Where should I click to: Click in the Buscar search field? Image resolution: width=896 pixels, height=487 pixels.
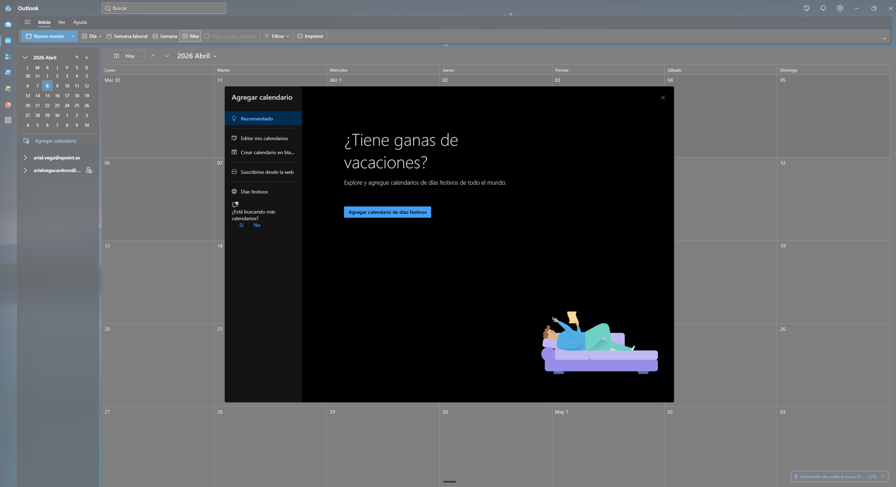coord(164,8)
